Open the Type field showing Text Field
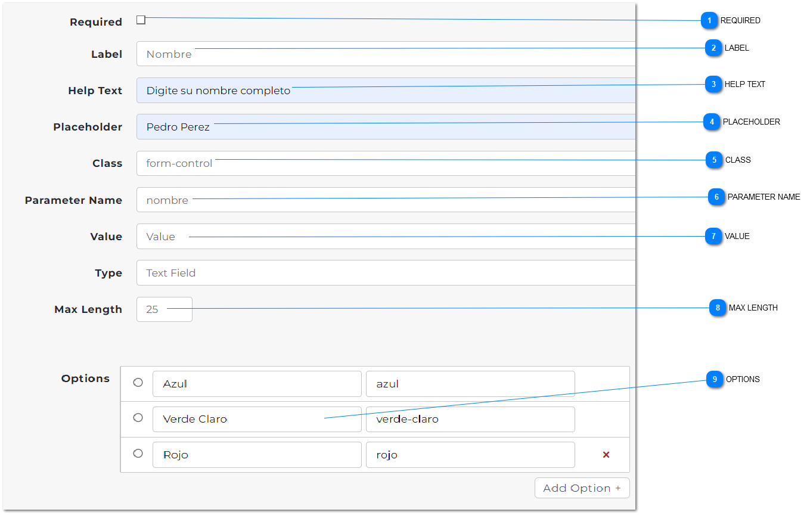 pos(385,273)
